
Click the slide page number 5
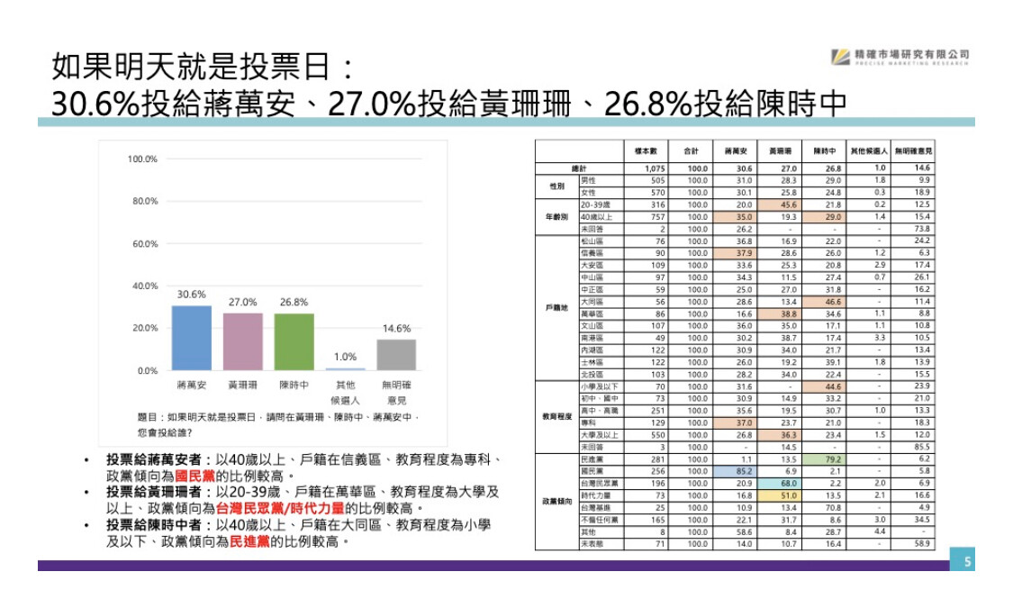[x=968, y=562]
